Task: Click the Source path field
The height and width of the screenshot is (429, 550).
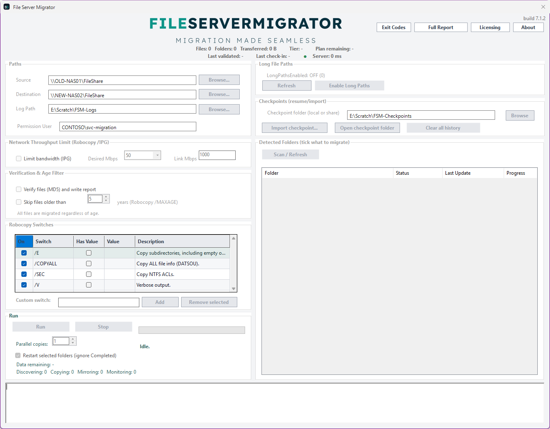Action: tap(122, 80)
